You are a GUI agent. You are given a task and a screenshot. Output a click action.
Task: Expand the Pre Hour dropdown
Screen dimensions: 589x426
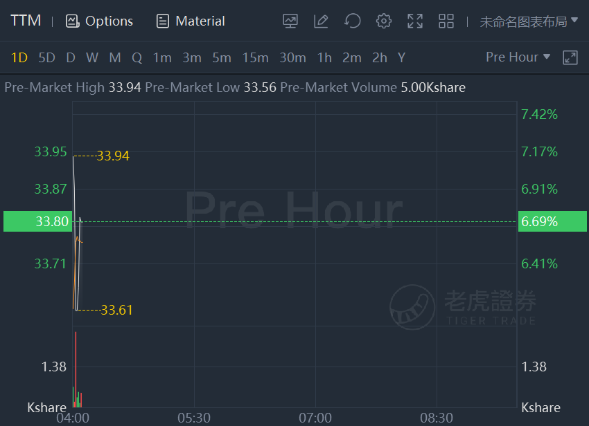pos(518,57)
